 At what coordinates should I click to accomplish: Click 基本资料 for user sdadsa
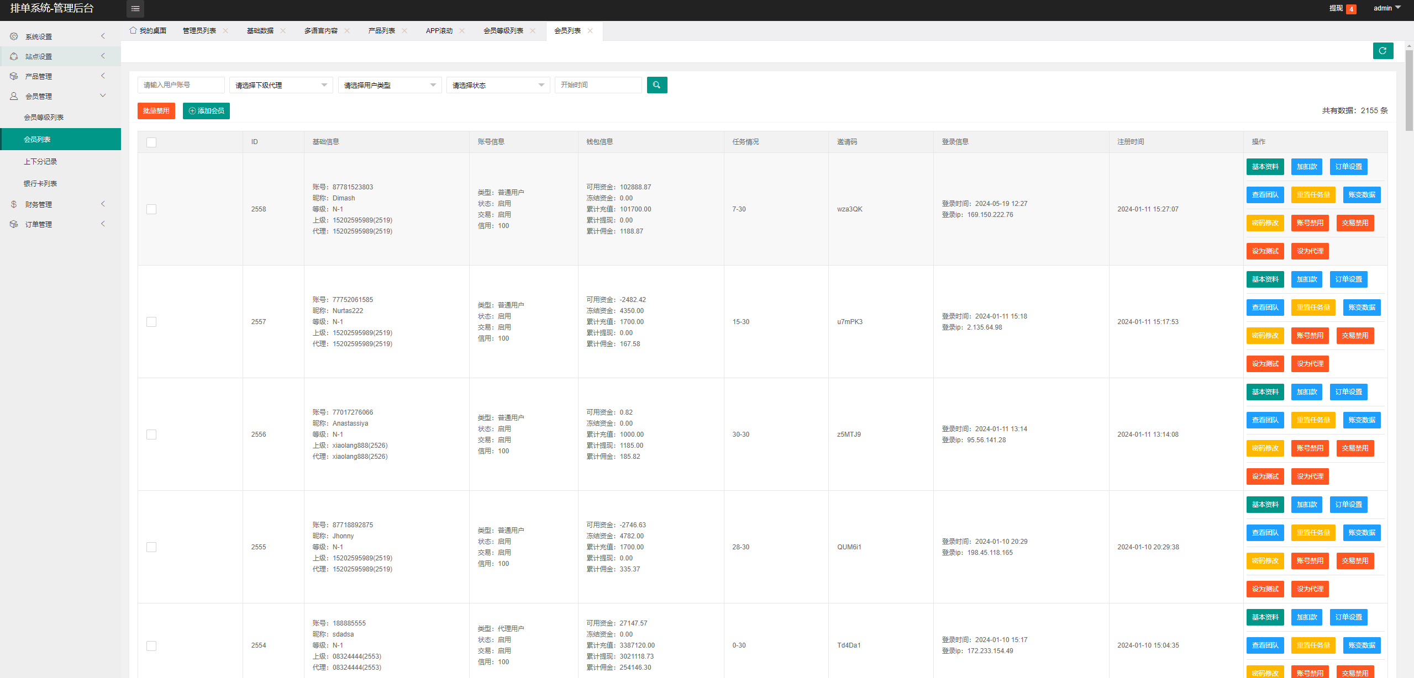point(1265,617)
